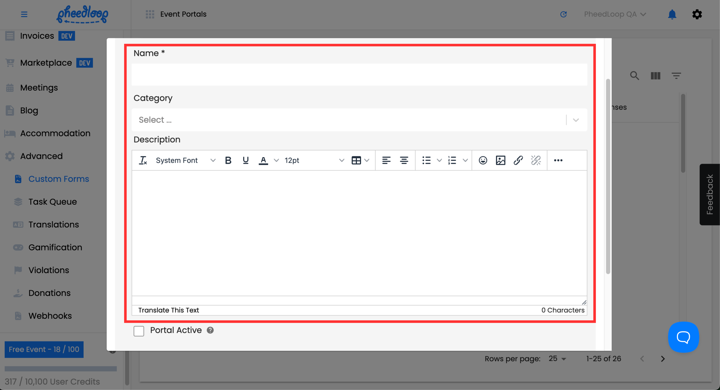Enable the Portal Active checkbox

click(139, 331)
